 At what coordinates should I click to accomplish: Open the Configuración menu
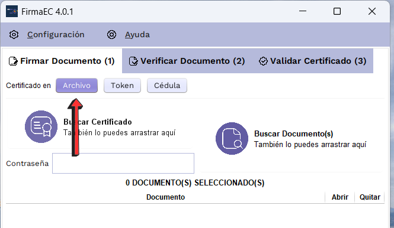point(56,35)
